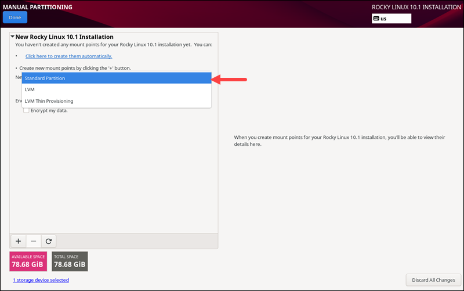Screen dimensions: 464x291
Task: Select Standard Partition from the scheme list
Action: [x=116, y=78]
